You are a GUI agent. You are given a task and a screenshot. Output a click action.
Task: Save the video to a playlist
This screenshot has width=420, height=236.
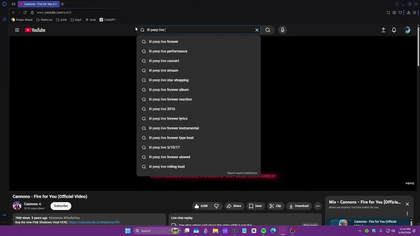tap(255, 206)
